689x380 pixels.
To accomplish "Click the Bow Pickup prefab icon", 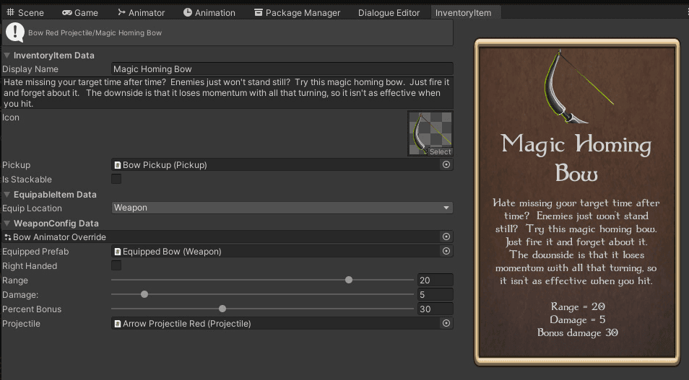I will [118, 165].
